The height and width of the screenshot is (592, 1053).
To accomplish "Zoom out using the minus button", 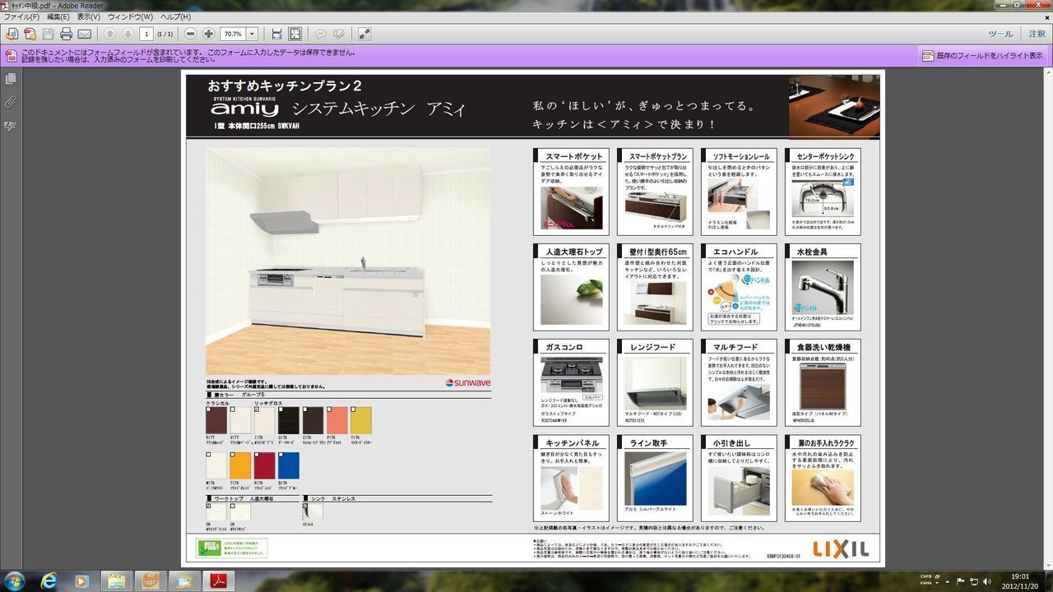I will click(x=190, y=34).
